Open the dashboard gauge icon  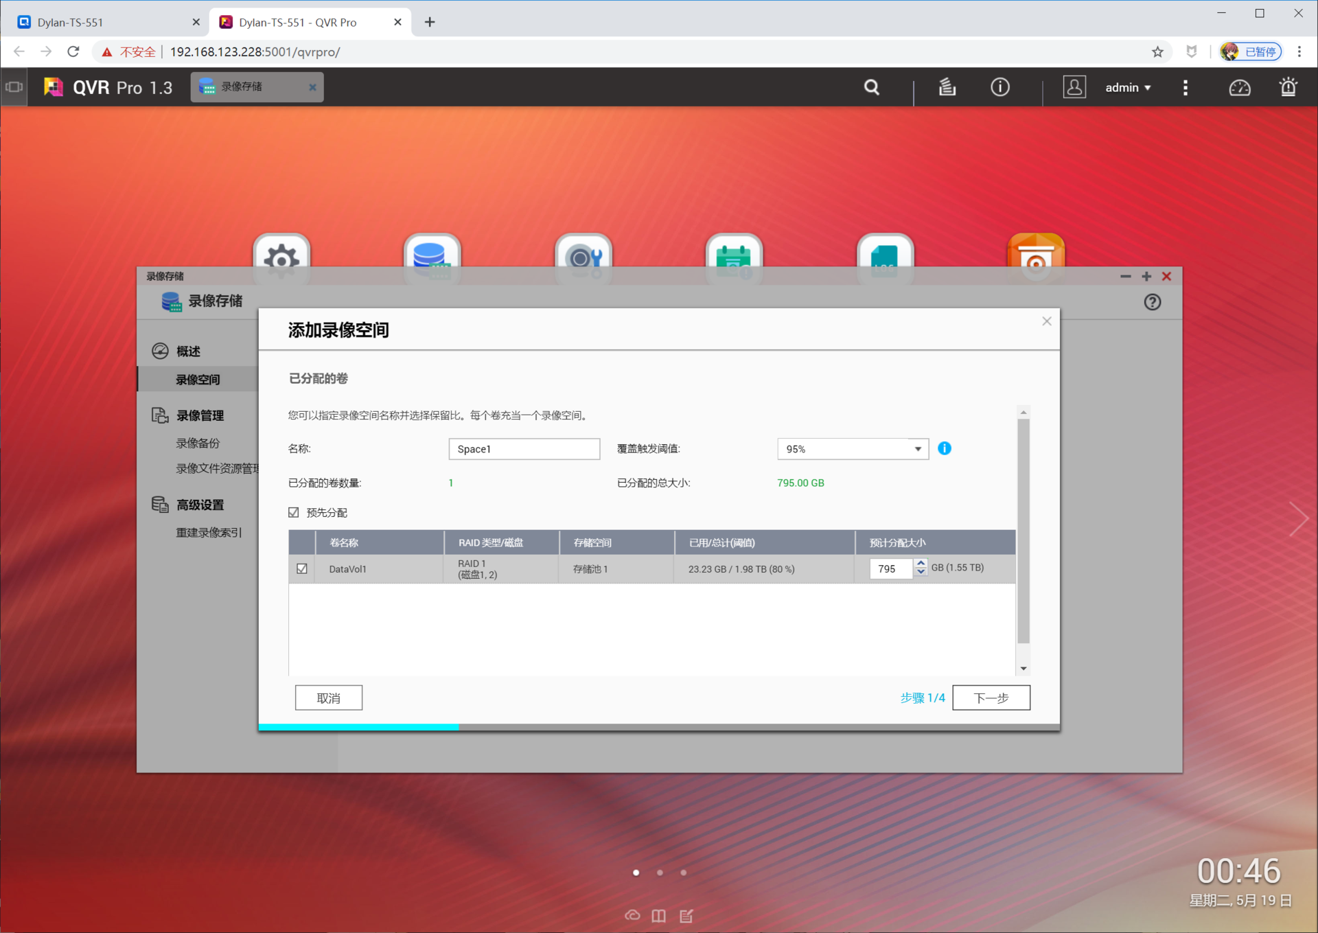[1239, 88]
